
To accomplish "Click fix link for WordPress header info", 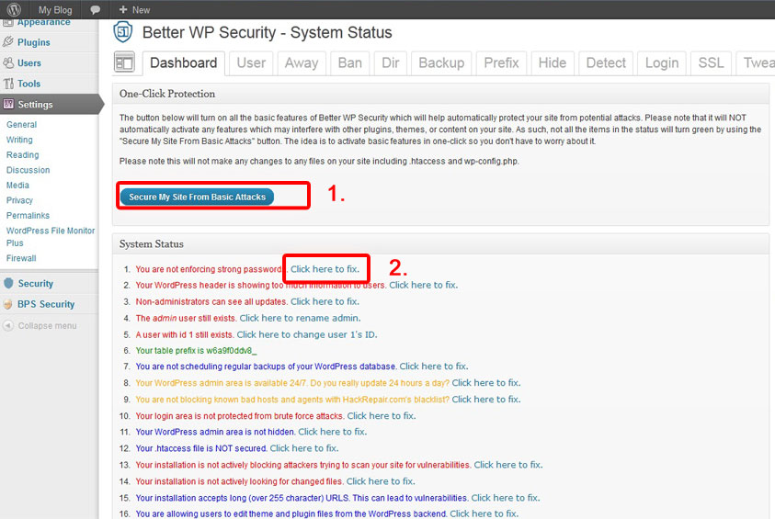I will pyautogui.click(x=424, y=285).
